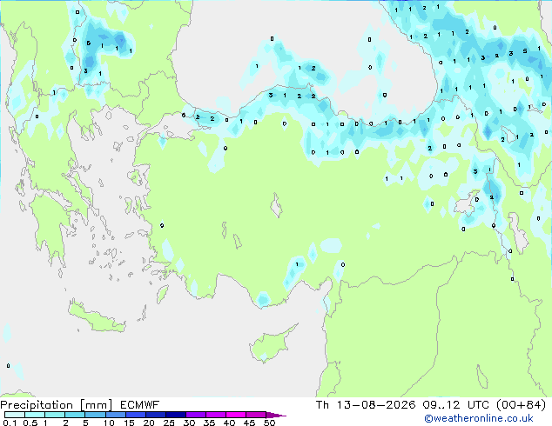Click the '10' legend scale label
Image resolution: width=552 pixels, height=426 pixels.
pos(109,423)
